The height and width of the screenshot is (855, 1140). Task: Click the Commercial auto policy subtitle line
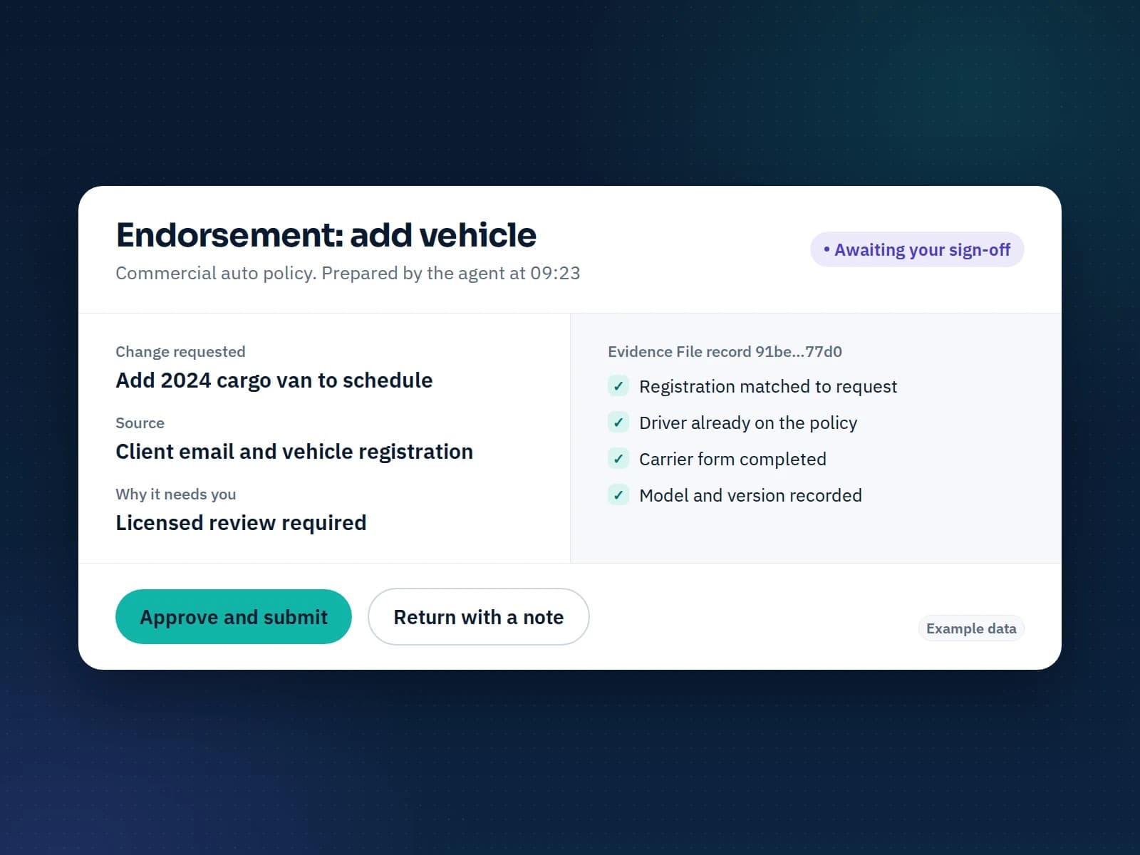click(x=348, y=274)
